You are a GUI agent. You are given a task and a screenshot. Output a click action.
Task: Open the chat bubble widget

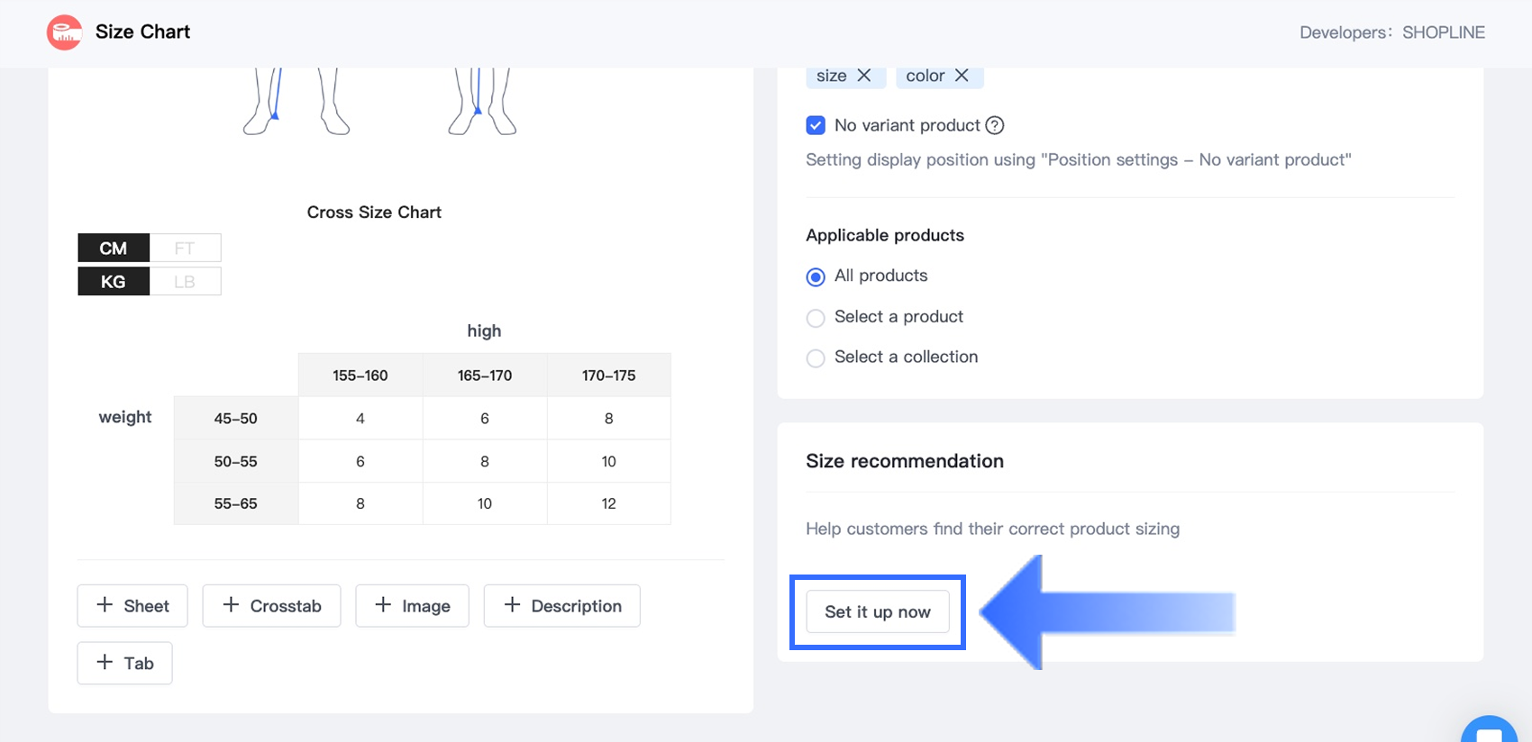tap(1490, 731)
